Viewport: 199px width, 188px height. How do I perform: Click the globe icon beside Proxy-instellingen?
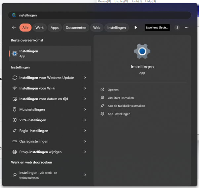pyautogui.click(x=15, y=152)
